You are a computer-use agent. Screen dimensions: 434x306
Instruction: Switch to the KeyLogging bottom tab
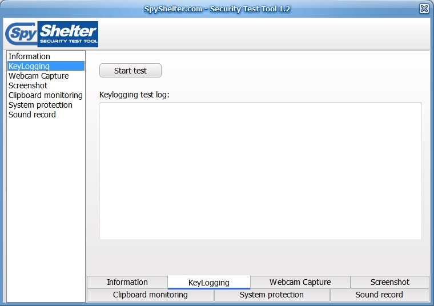click(209, 282)
